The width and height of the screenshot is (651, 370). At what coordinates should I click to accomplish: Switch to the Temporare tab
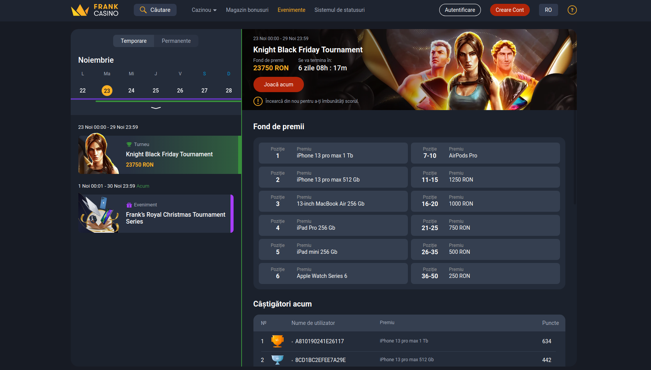(134, 41)
